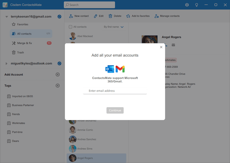Open the Trash folder
230x163 pixels.
pyautogui.click(x=20, y=53)
